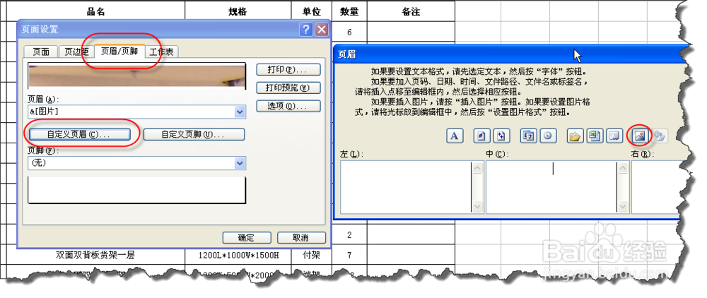Confirm with the 确定 button
707x298 pixels.
pyautogui.click(x=247, y=238)
